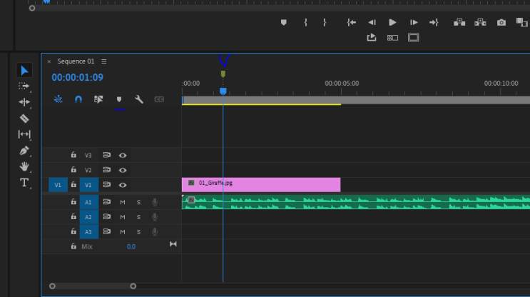Click the Export Frame camera icon
This screenshot has width=530, height=297.
pyautogui.click(x=501, y=23)
